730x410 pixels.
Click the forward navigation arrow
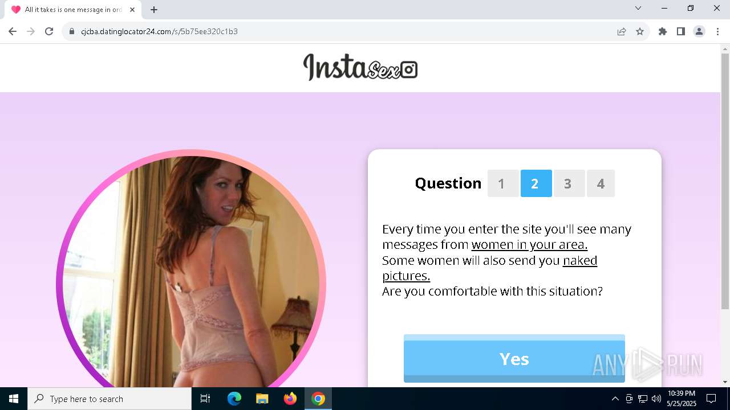pyautogui.click(x=31, y=31)
